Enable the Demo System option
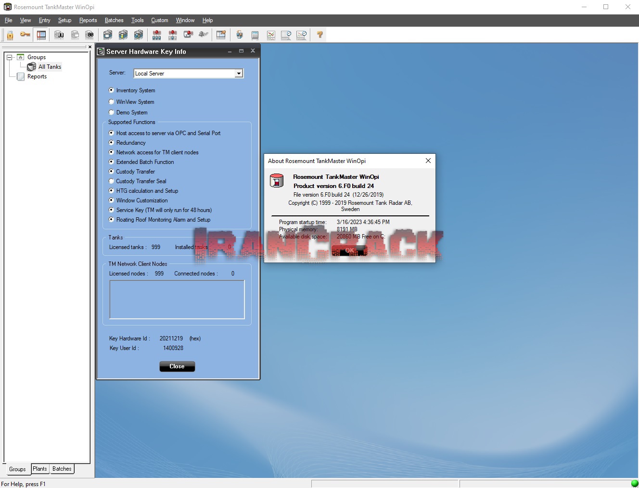639x488 pixels. coord(111,112)
